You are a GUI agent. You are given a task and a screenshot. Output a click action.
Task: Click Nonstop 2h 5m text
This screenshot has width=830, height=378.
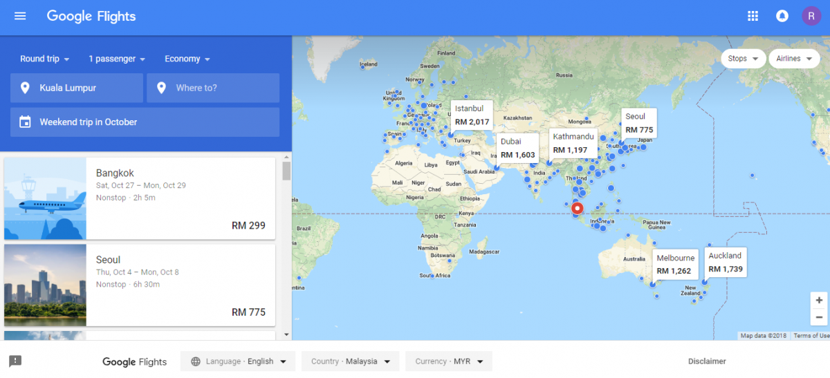pos(126,198)
